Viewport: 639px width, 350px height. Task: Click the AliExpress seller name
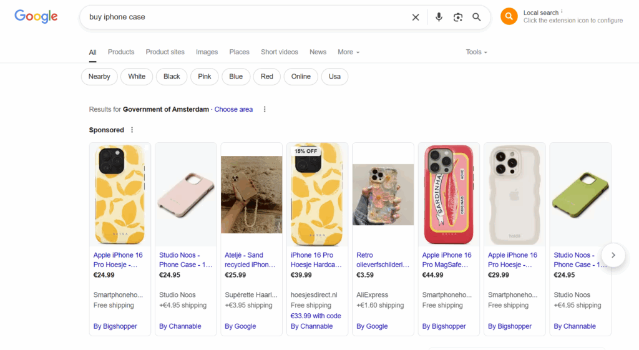click(372, 294)
